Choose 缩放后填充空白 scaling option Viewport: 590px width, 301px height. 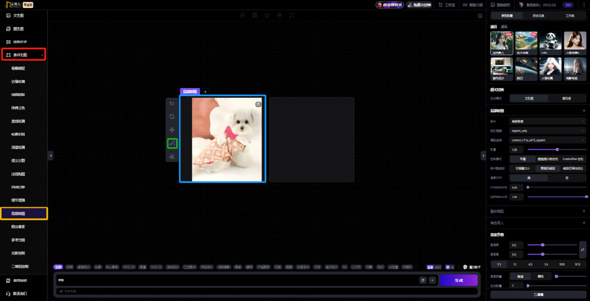[x=573, y=168]
